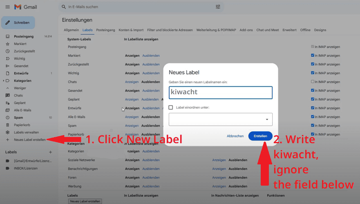The width and height of the screenshot is (360, 204).
Task: Click the plus icon beside Labels heading
Action: [50, 152]
